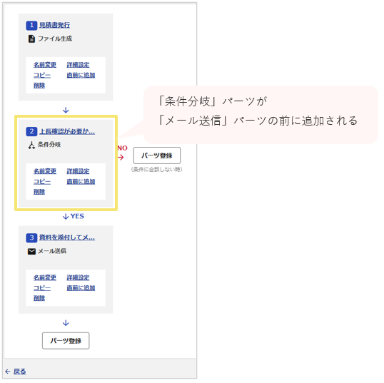Open 詳細設定 for the 見積書発行 step
Screen dimensions: 384x383
point(78,65)
